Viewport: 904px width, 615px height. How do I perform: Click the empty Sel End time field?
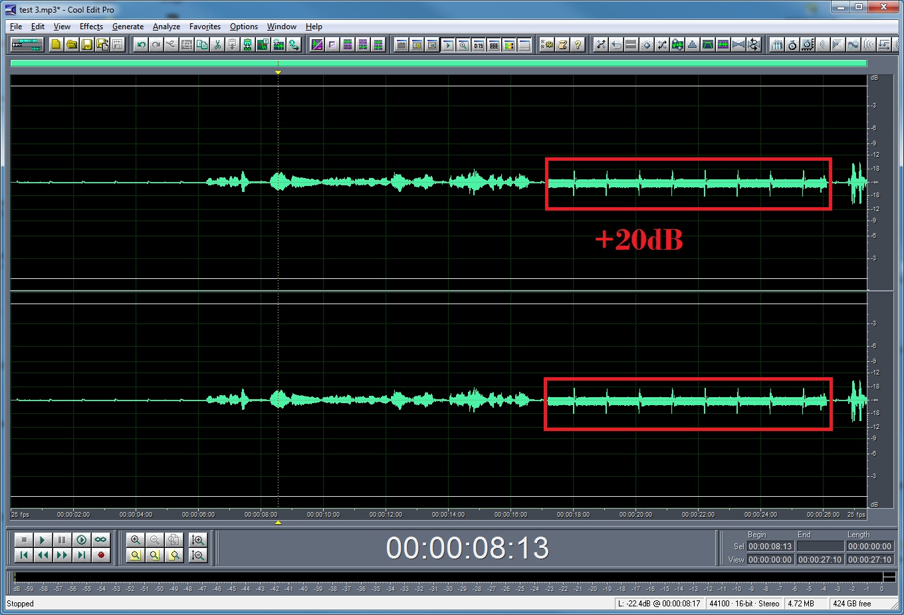[820, 547]
